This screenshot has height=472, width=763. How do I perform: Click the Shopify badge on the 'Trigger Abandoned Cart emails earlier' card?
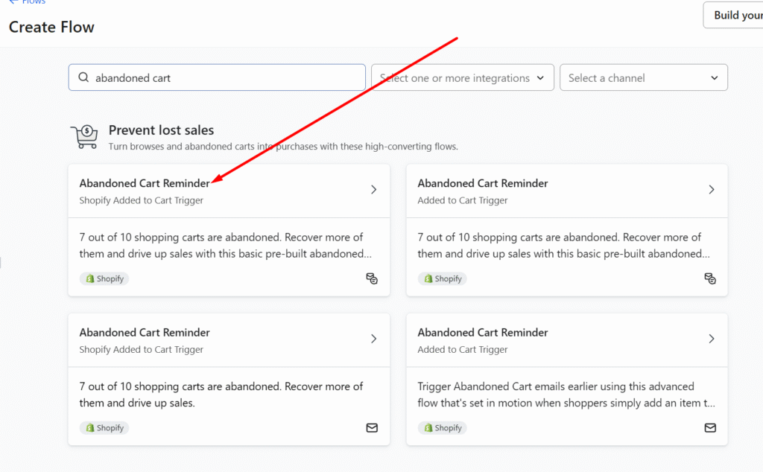(443, 428)
